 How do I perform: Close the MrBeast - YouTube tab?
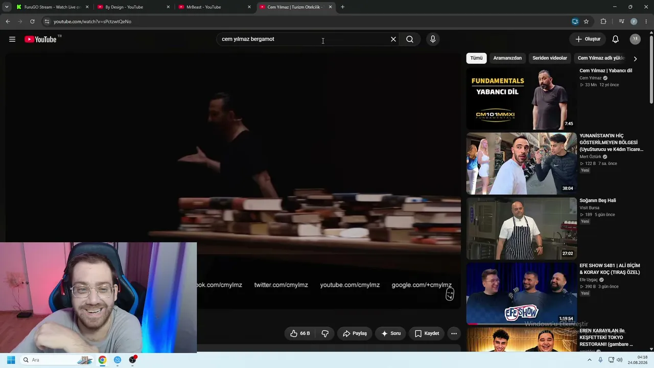point(249,7)
